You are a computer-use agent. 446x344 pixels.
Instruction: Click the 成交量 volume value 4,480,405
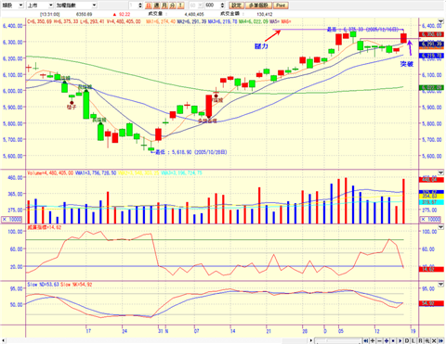click(194, 14)
